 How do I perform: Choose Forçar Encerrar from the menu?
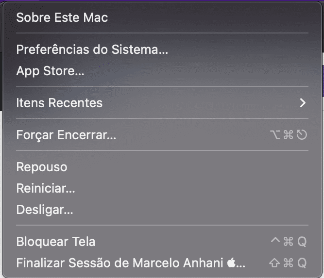66,135
